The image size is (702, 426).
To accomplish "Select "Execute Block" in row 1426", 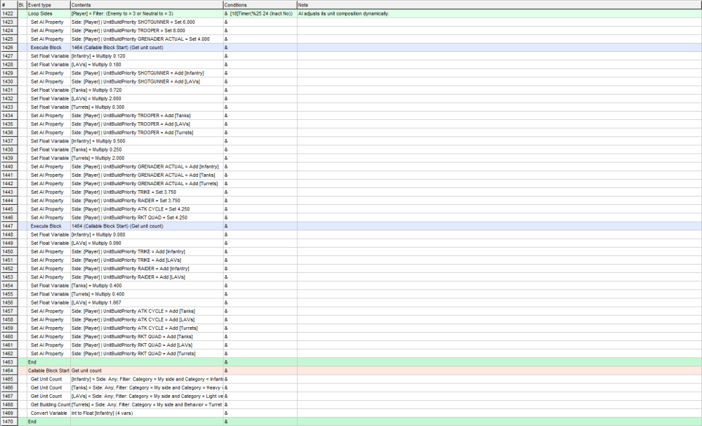I will 48,48.
